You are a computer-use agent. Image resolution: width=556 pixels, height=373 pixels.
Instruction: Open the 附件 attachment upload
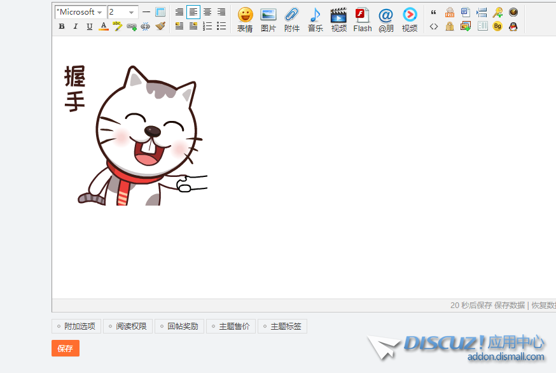pyautogui.click(x=292, y=20)
